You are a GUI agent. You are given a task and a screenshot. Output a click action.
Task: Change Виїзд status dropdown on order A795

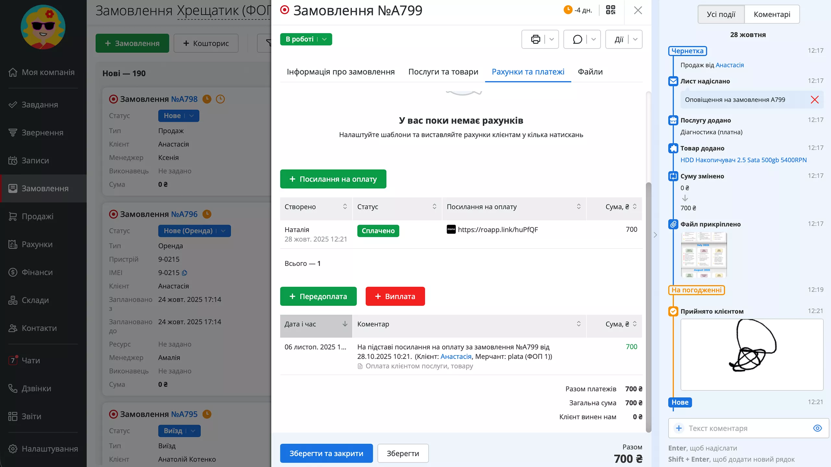(179, 431)
